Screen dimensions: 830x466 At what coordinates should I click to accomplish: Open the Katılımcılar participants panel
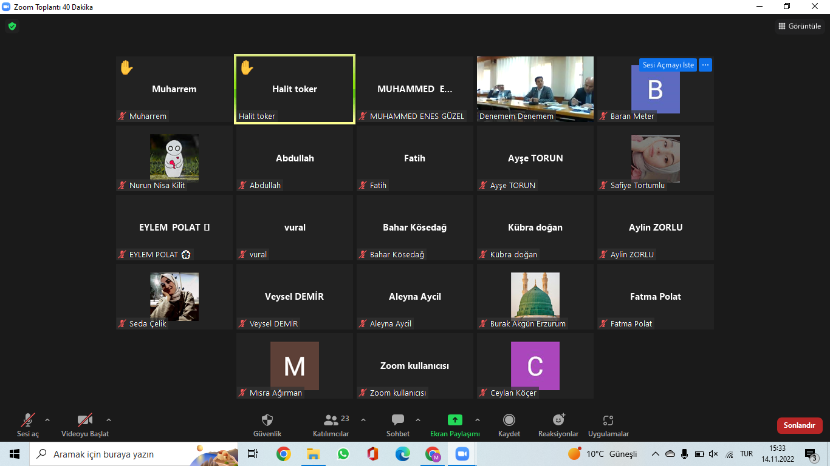(x=331, y=420)
